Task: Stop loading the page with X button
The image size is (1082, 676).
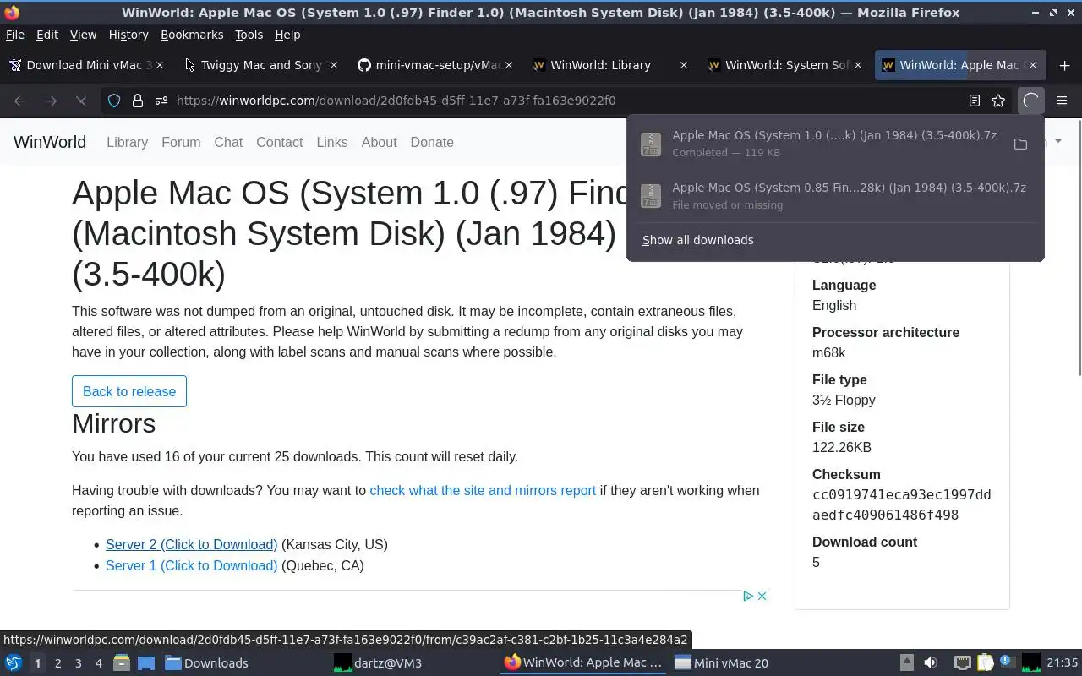Action: click(81, 101)
